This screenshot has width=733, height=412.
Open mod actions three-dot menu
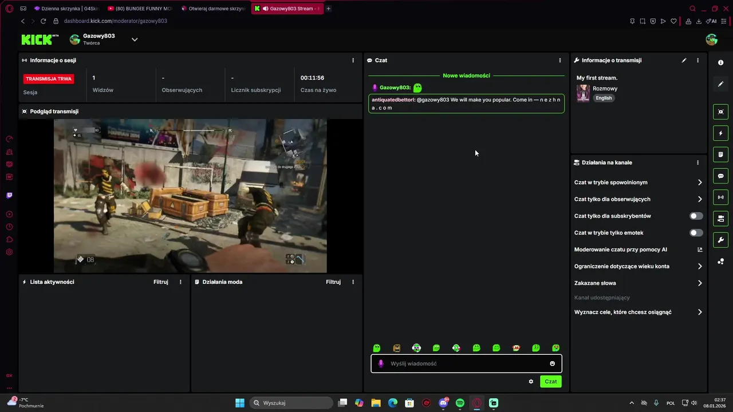coord(353,282)
